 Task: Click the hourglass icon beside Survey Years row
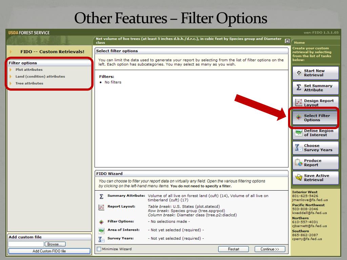pyautogui.click(x=101, y=239)
